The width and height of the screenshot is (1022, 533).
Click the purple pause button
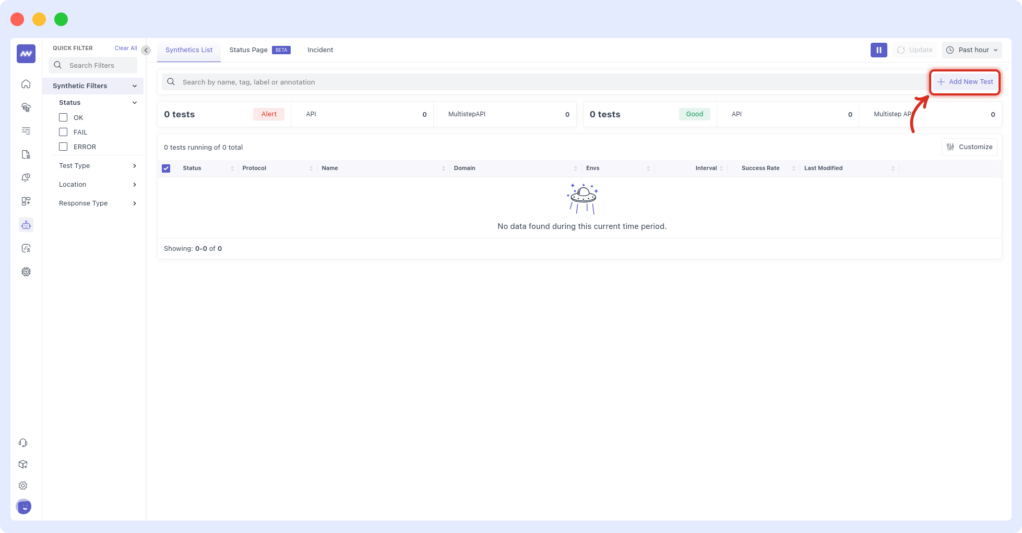click(x=878, y=50)
